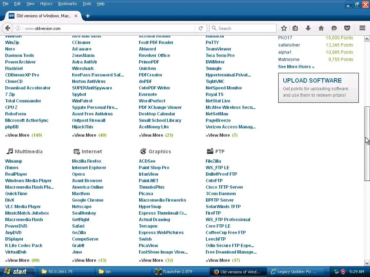This screenshot has height=277, width=370.
Task: Bookmark this page with the star icon
Action: click(x=284, y=28)
